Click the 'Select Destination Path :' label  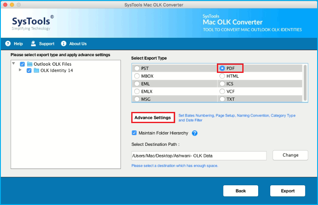point(155,145)
